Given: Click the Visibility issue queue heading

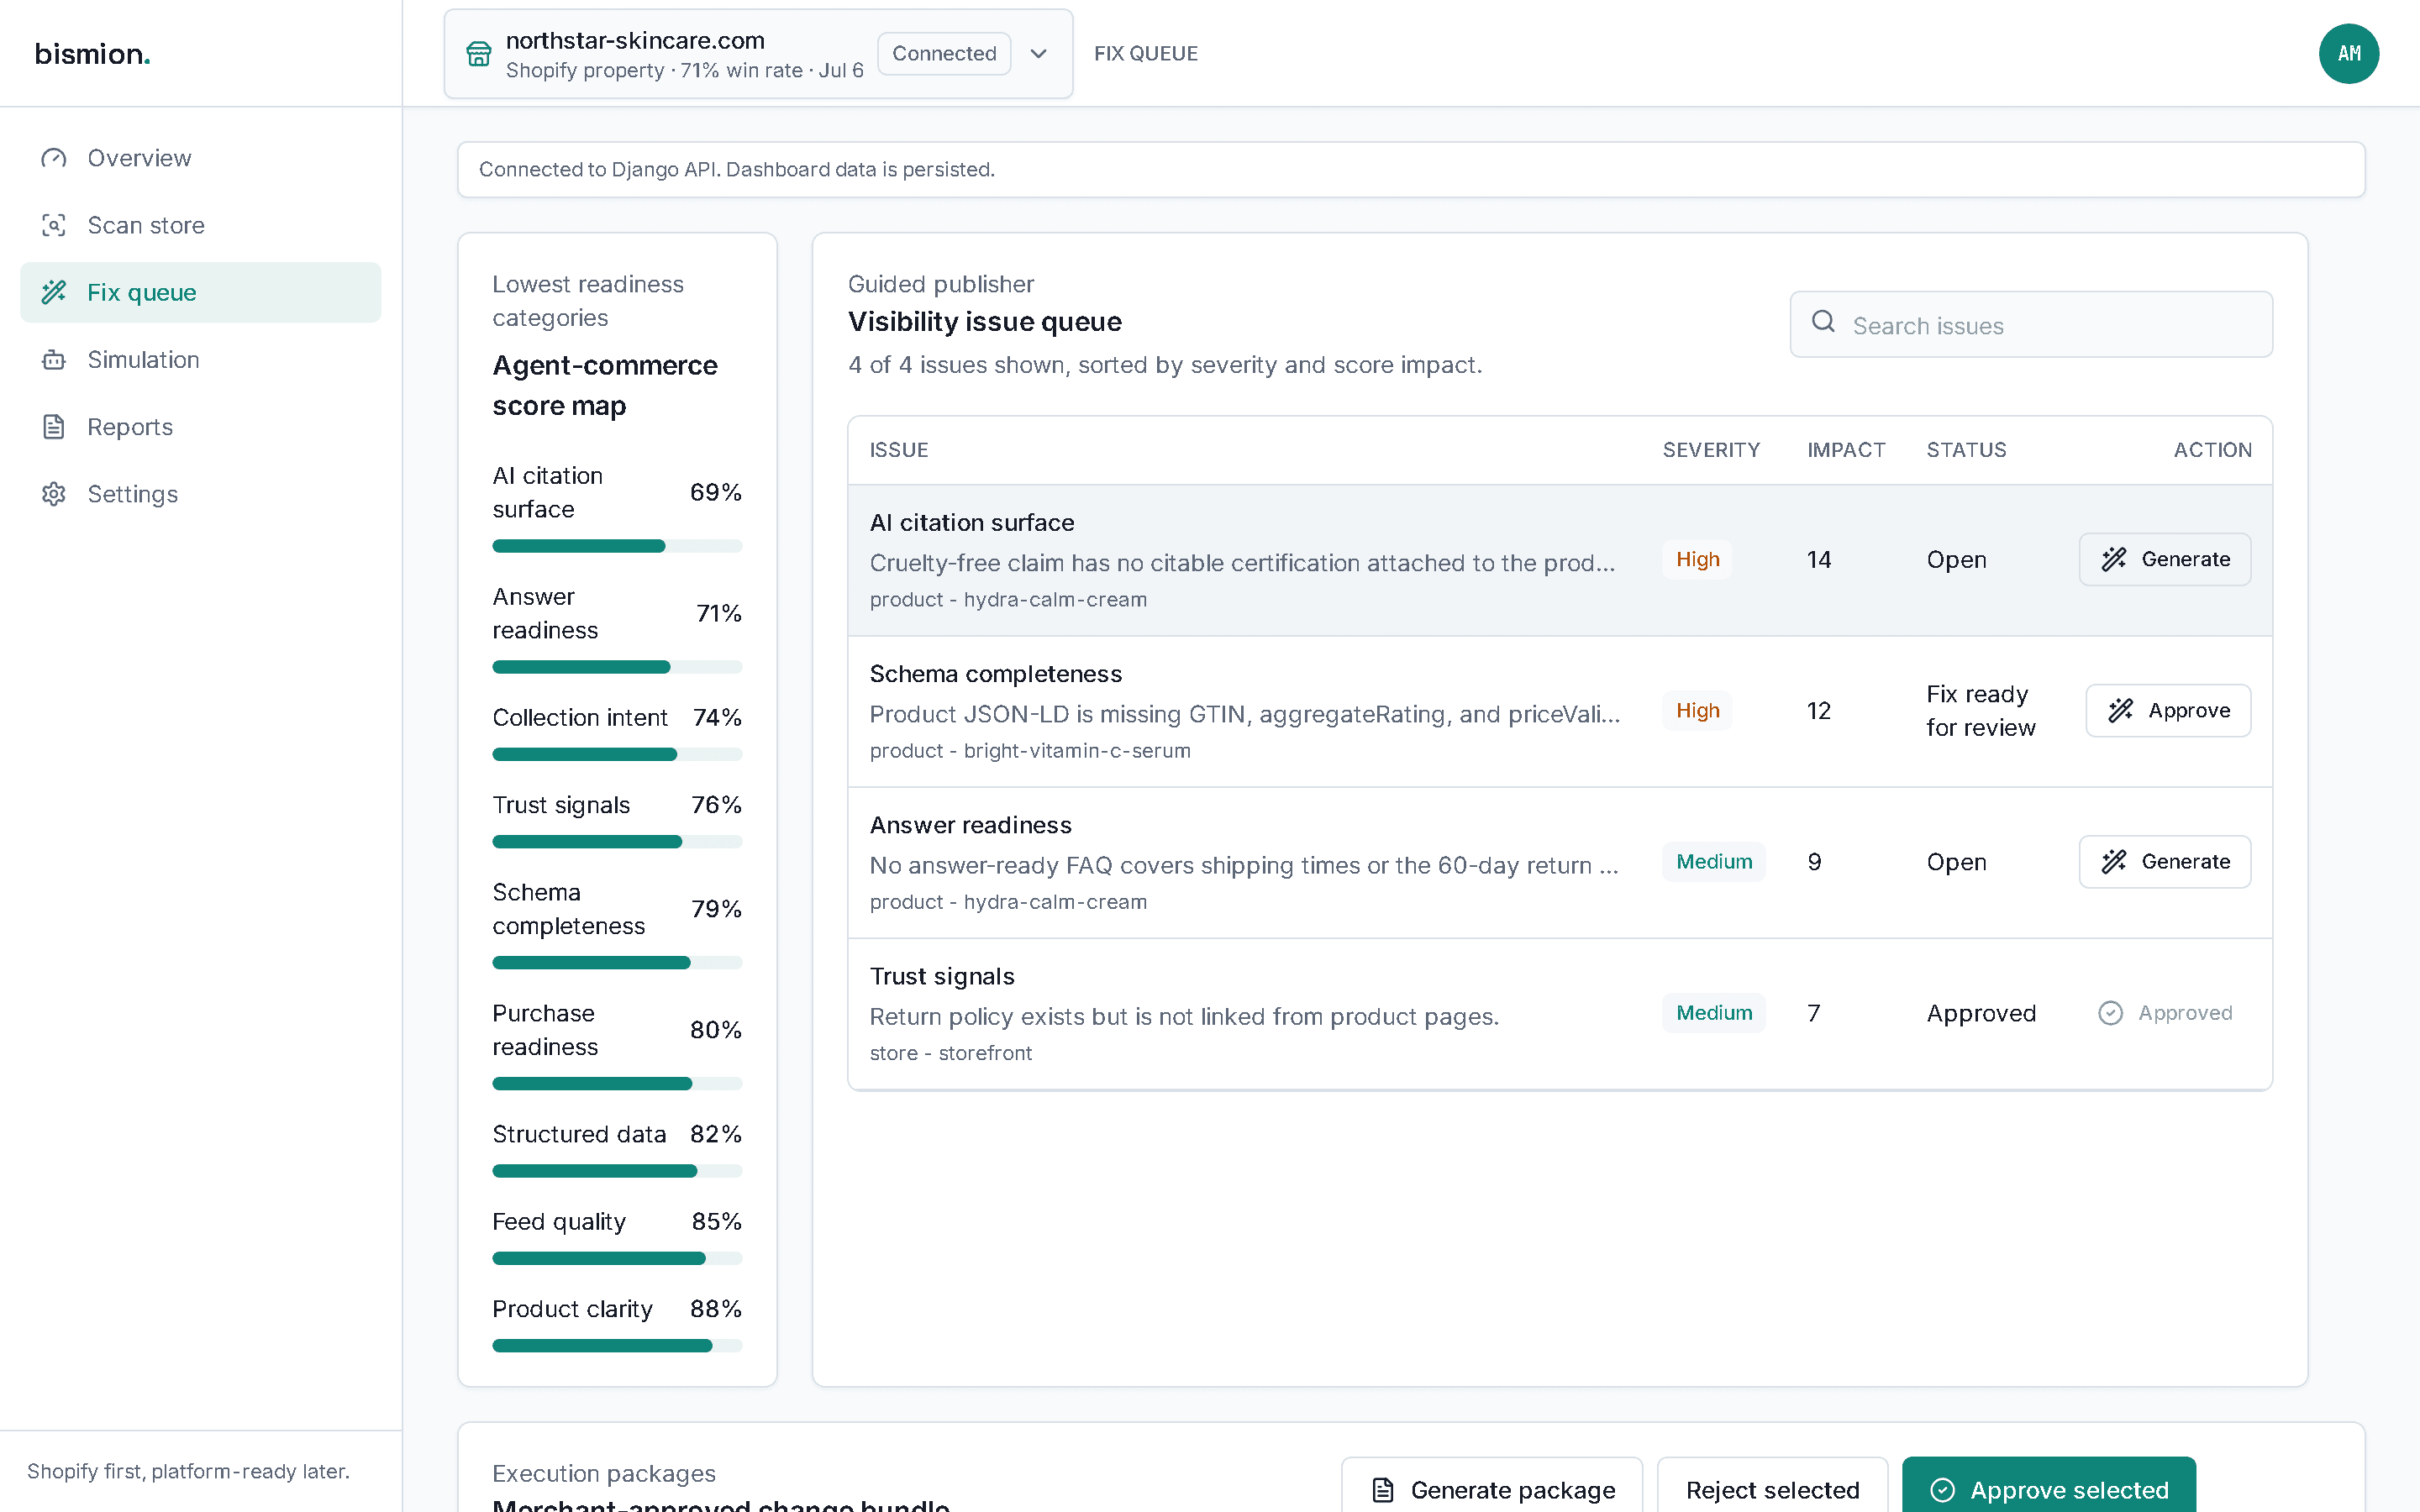Looking at the screenshot, I should 985,322.
